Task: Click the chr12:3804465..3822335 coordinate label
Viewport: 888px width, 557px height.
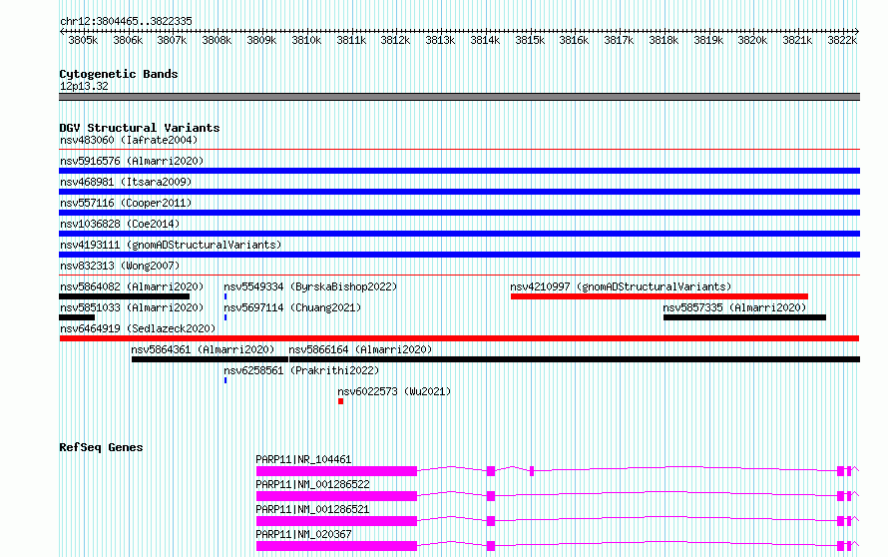Action: [126, 22]
